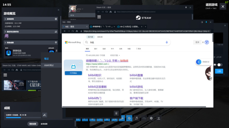The height and width of the screenshot is (128, 229).
Task: Open hamburger menu in Steam community window
Action: (x=99, y=17)
